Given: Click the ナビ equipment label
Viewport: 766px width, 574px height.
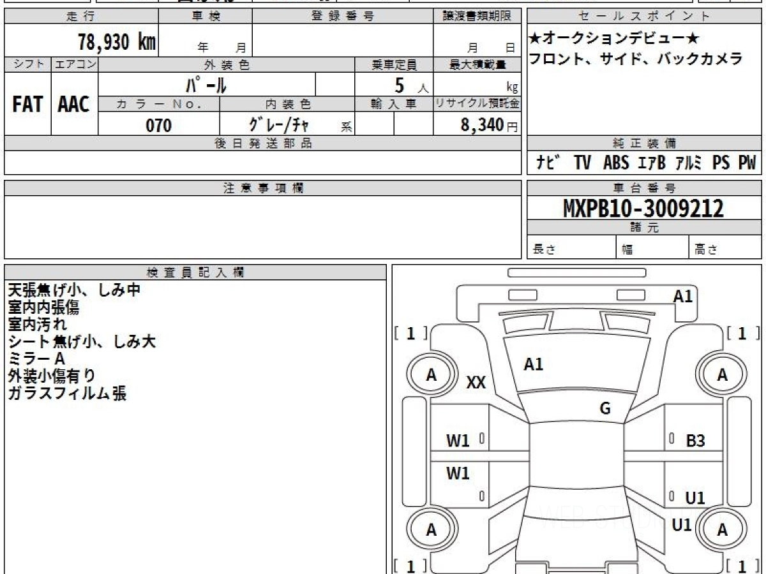Looking at the screenshot, I should click(548, 163).
